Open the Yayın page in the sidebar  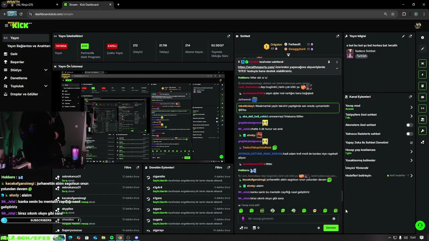click(26, 38)
